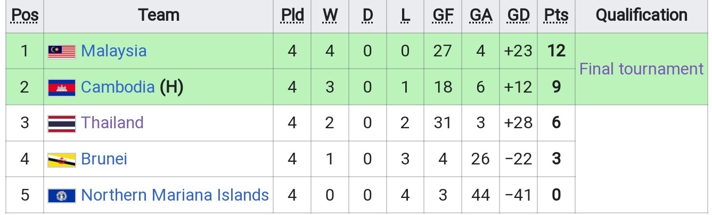The image size is (712, 215).
Task: Click the Brunei flag icon
Action: [62, 160]
